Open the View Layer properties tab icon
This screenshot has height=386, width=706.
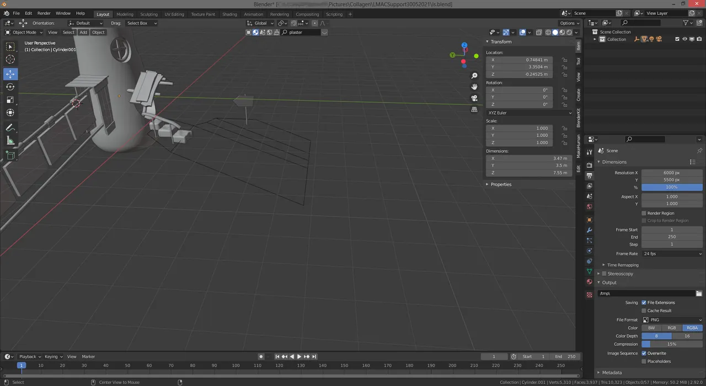tap(590, 186)
